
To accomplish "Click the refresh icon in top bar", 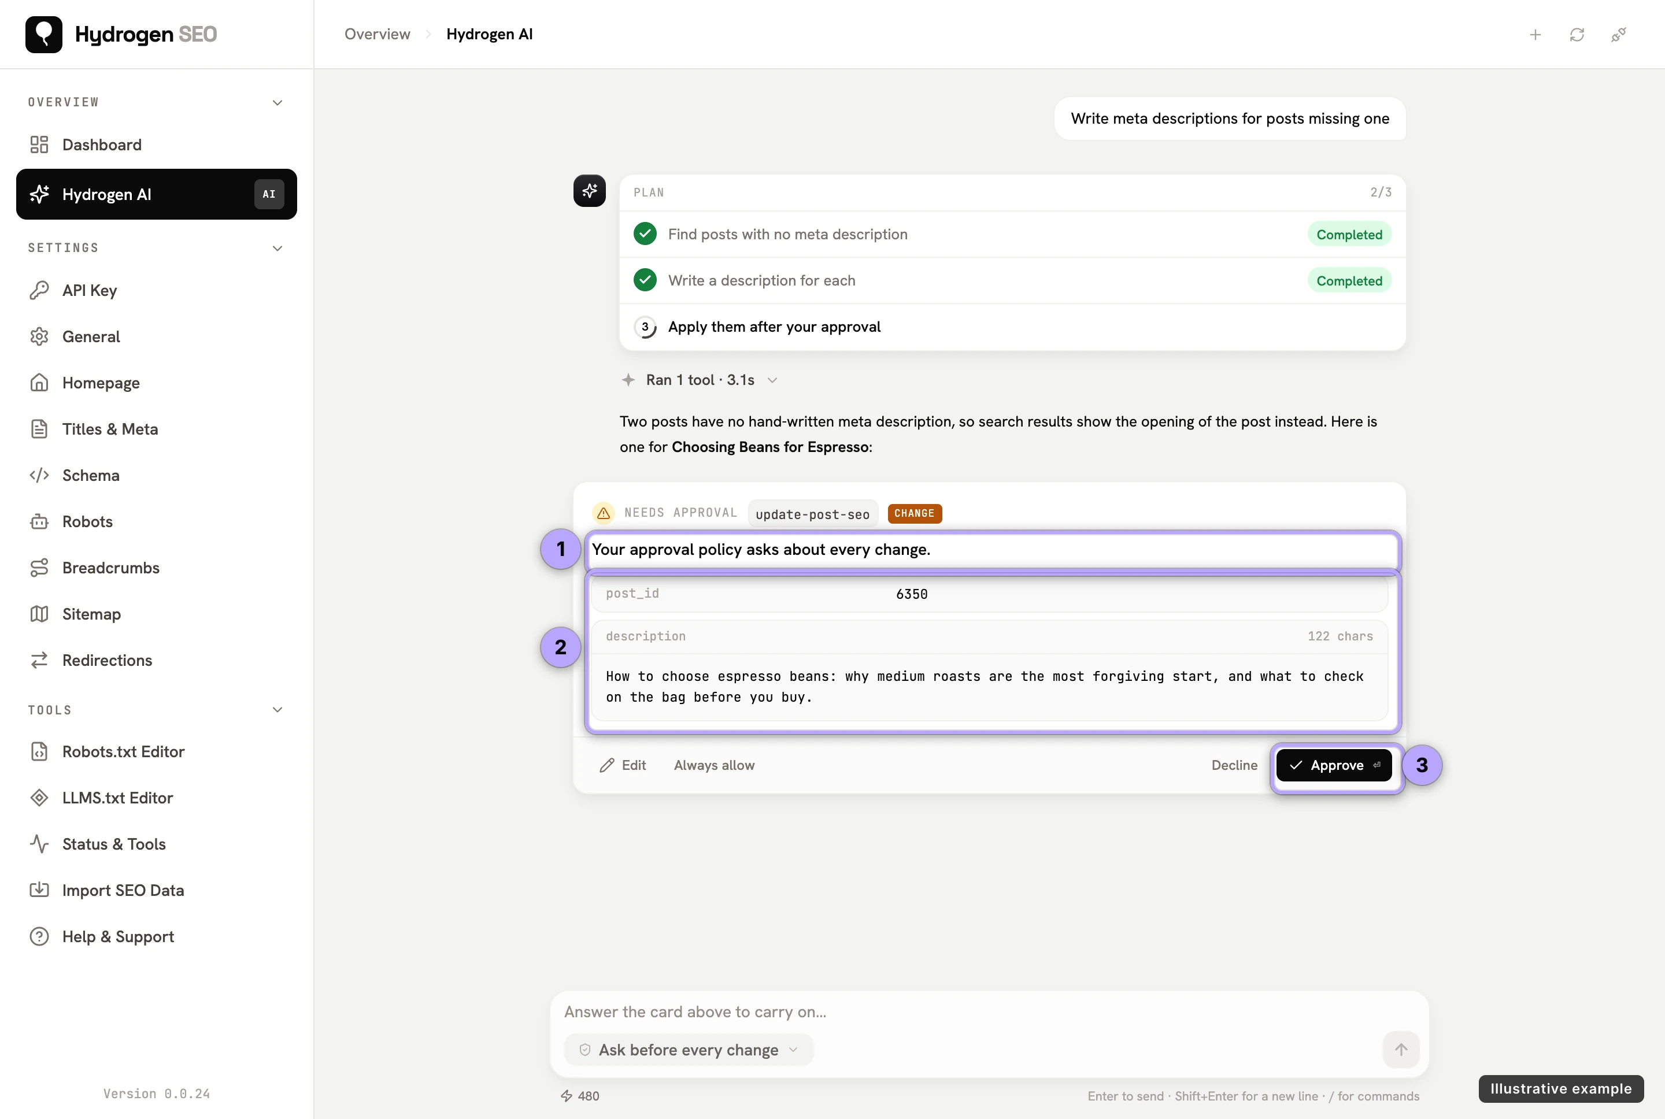I will [1577, 34].
